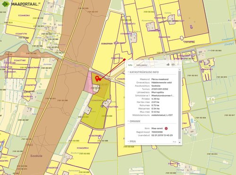Click the scroll-down arrow of the popup scrollbar

179,142
